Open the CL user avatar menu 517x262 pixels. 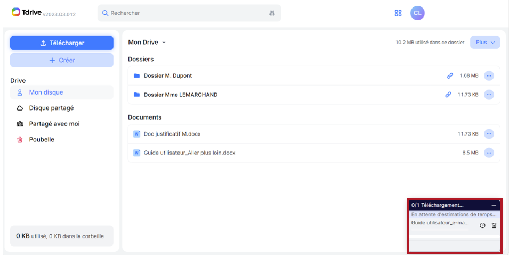(417, 13)
